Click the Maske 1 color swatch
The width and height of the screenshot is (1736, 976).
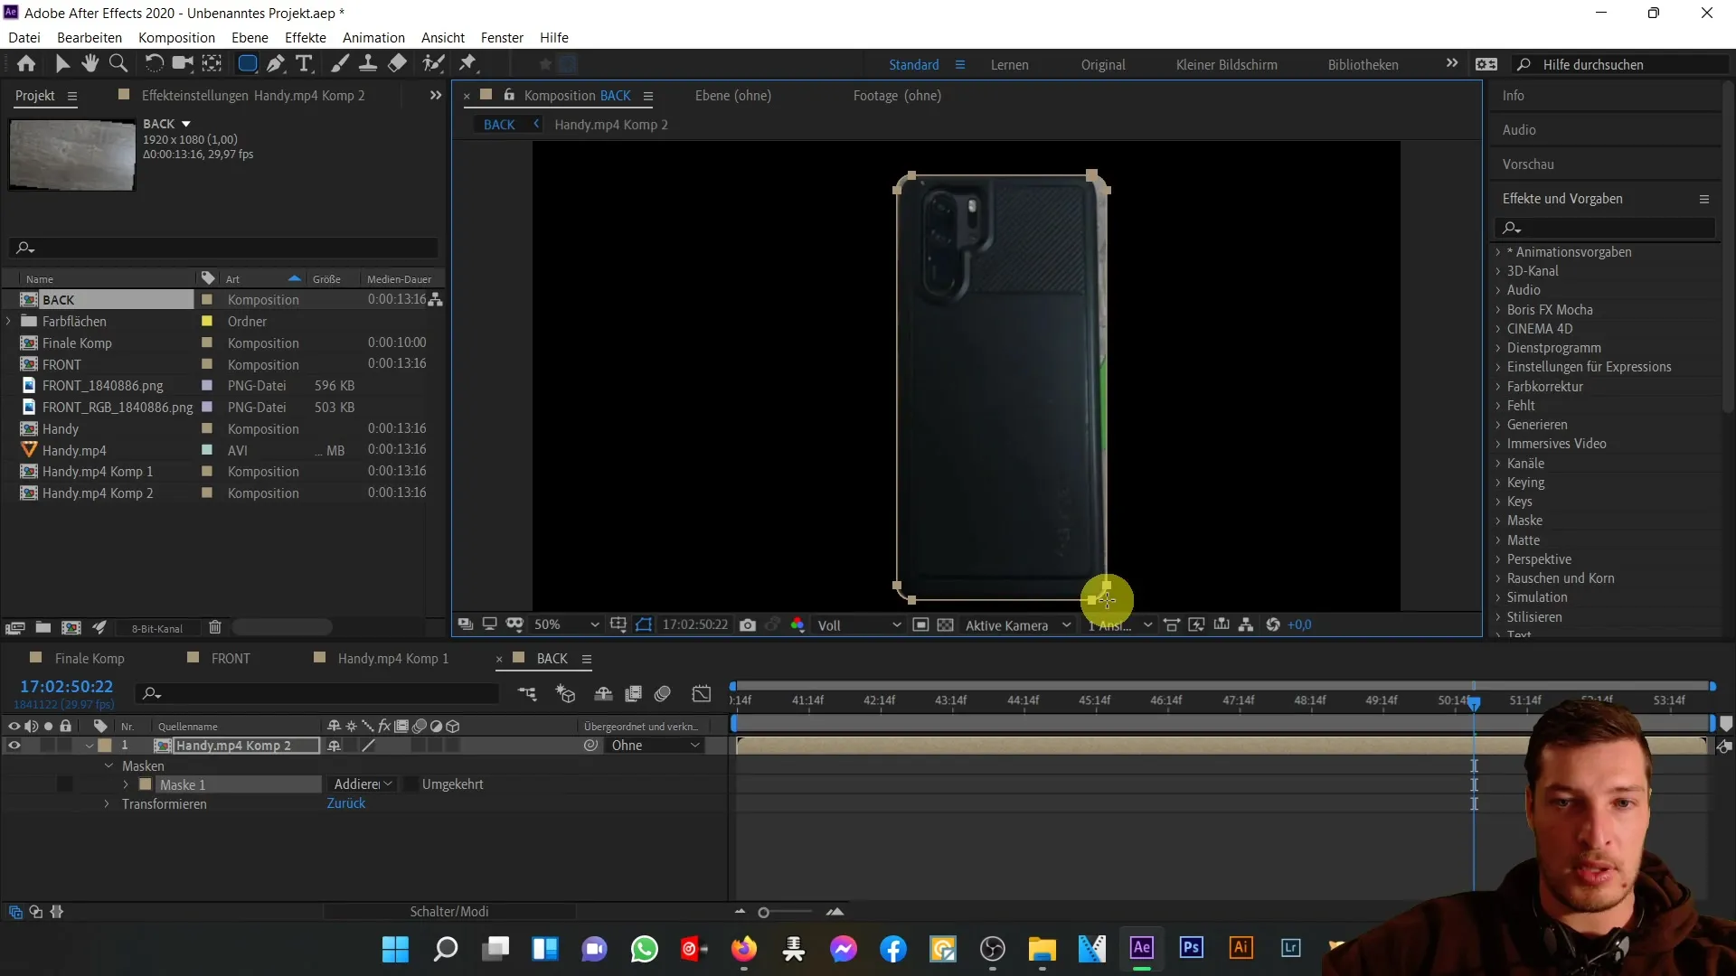145,784
